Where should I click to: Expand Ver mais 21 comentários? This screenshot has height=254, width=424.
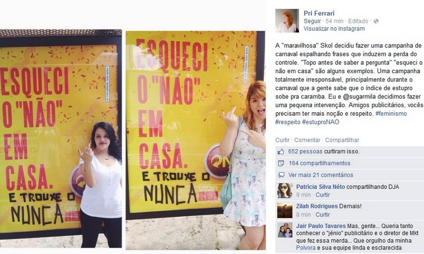coord(321,175)
